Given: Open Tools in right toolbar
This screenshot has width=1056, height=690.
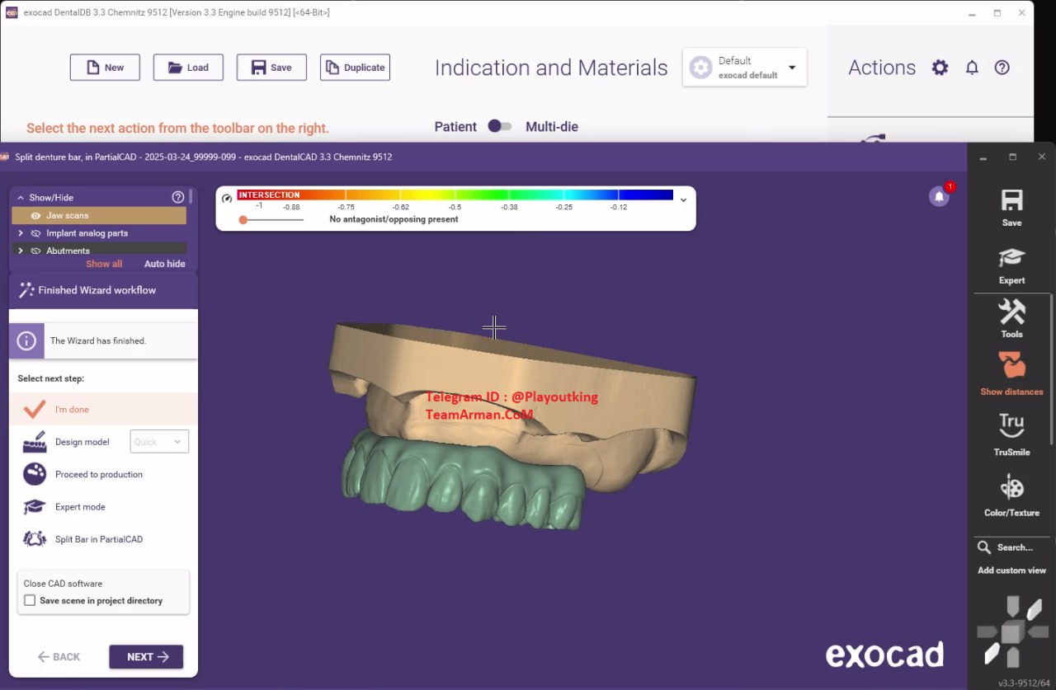Looking at the screenshot, I should pos(1011,318).
